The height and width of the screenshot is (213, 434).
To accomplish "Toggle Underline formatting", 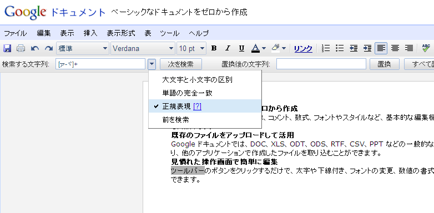I will (x=241, y=48).
